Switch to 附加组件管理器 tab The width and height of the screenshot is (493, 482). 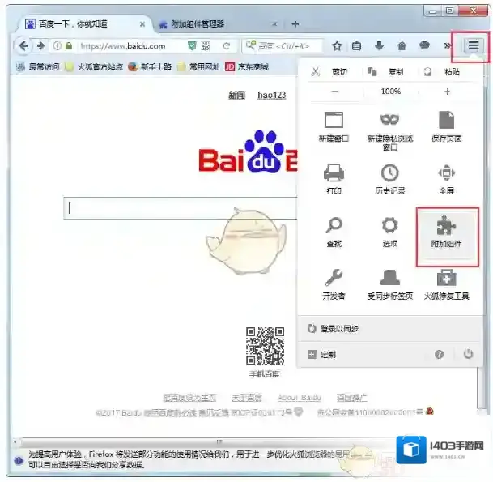tap(217, 24)
